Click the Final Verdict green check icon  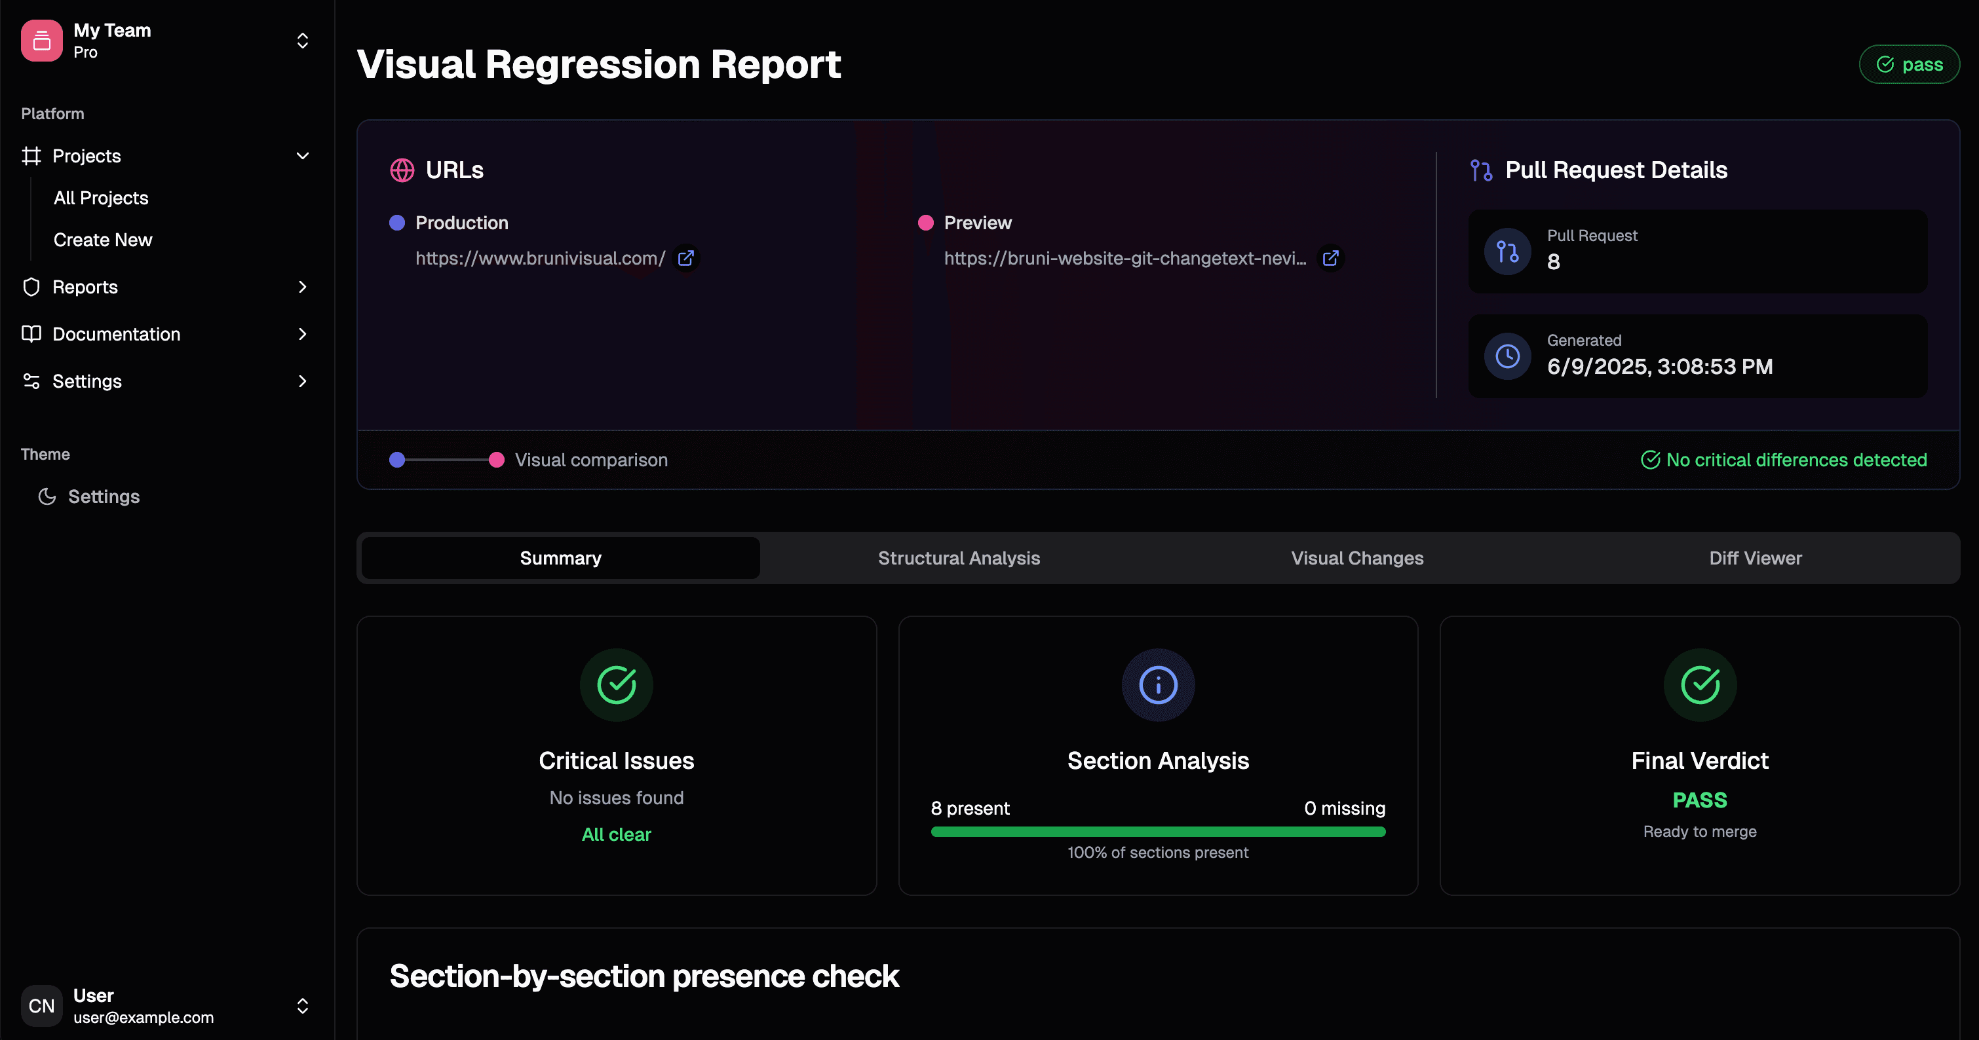click(1700, 684)
